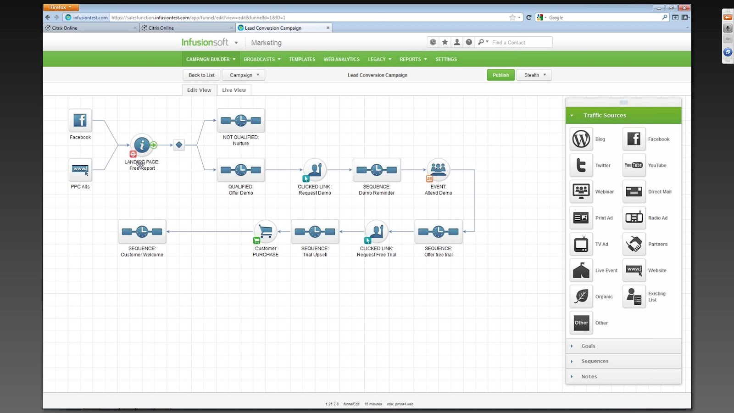Image resolution: width=734 pixels, height=413 pixels.
Task: Select the Direct Mail traffic source icon
Action: point(634,191)
